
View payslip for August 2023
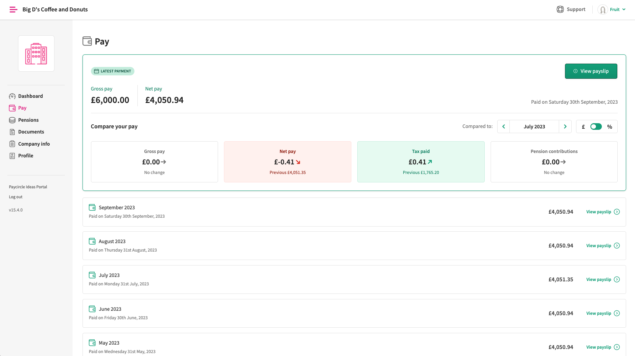[x=603, y=246]
